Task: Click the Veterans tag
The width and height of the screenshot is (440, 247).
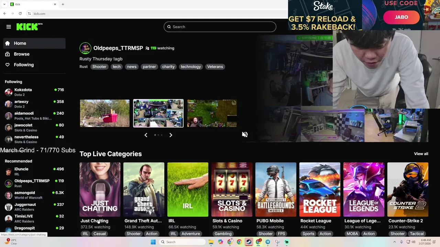Action: 215,67
